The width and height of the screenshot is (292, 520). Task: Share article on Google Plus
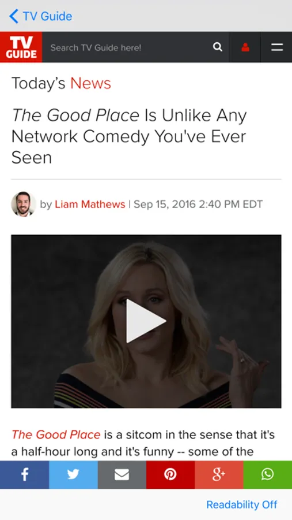click(219, 474)
